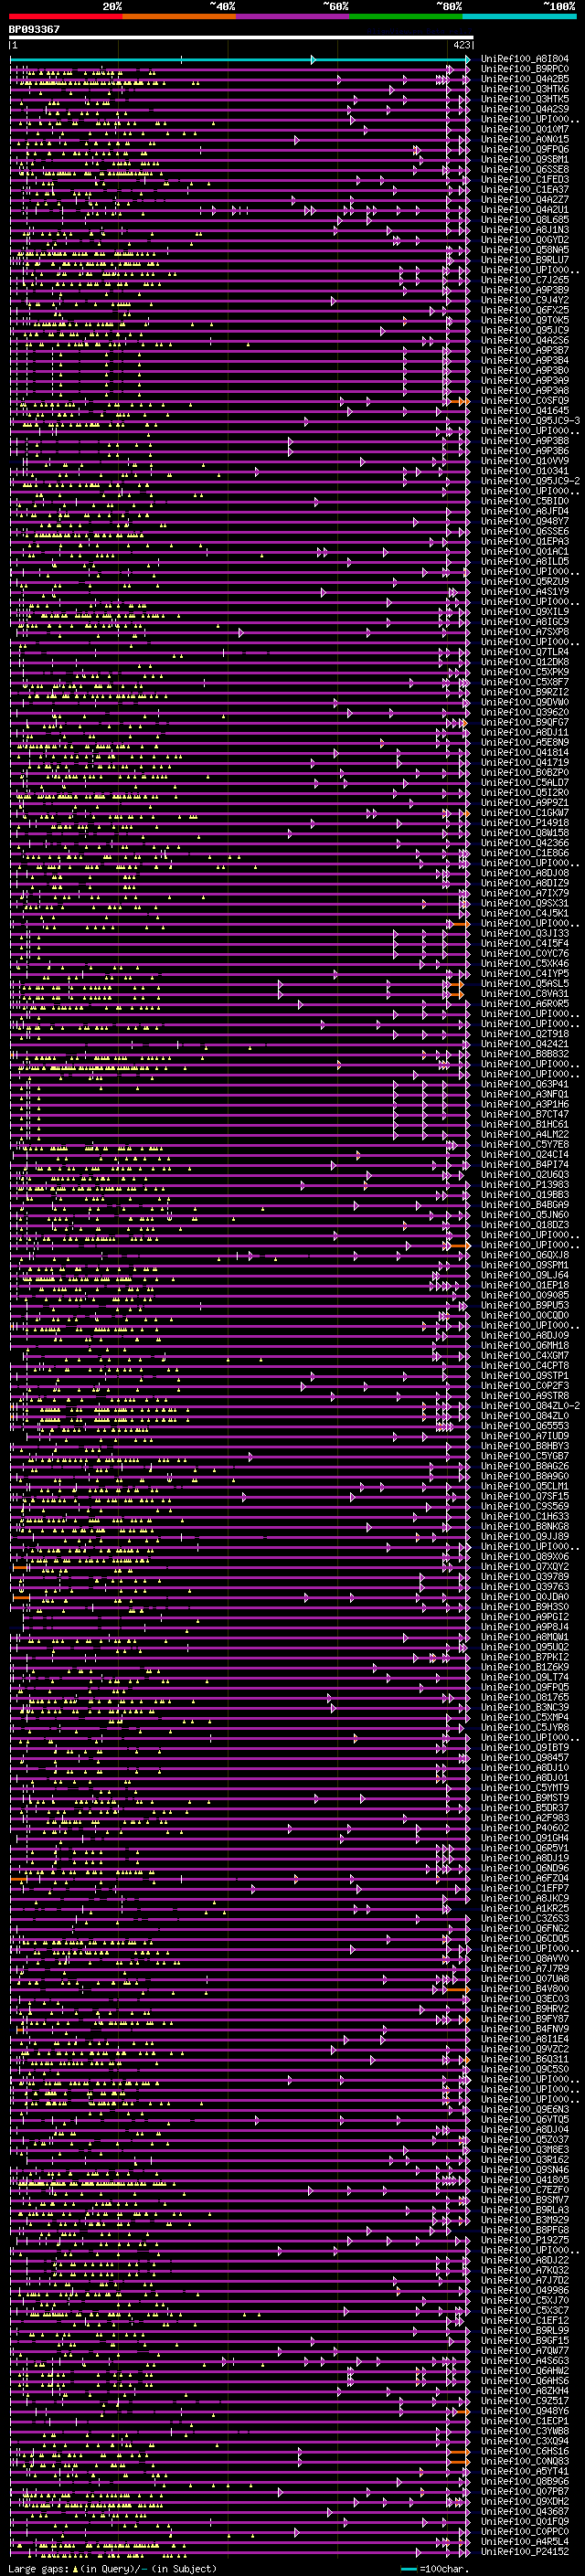Click the label UniRef100_A8J1N3
Image resolution: width=585 pixels, height=2576 pixels.
(524, 229)
